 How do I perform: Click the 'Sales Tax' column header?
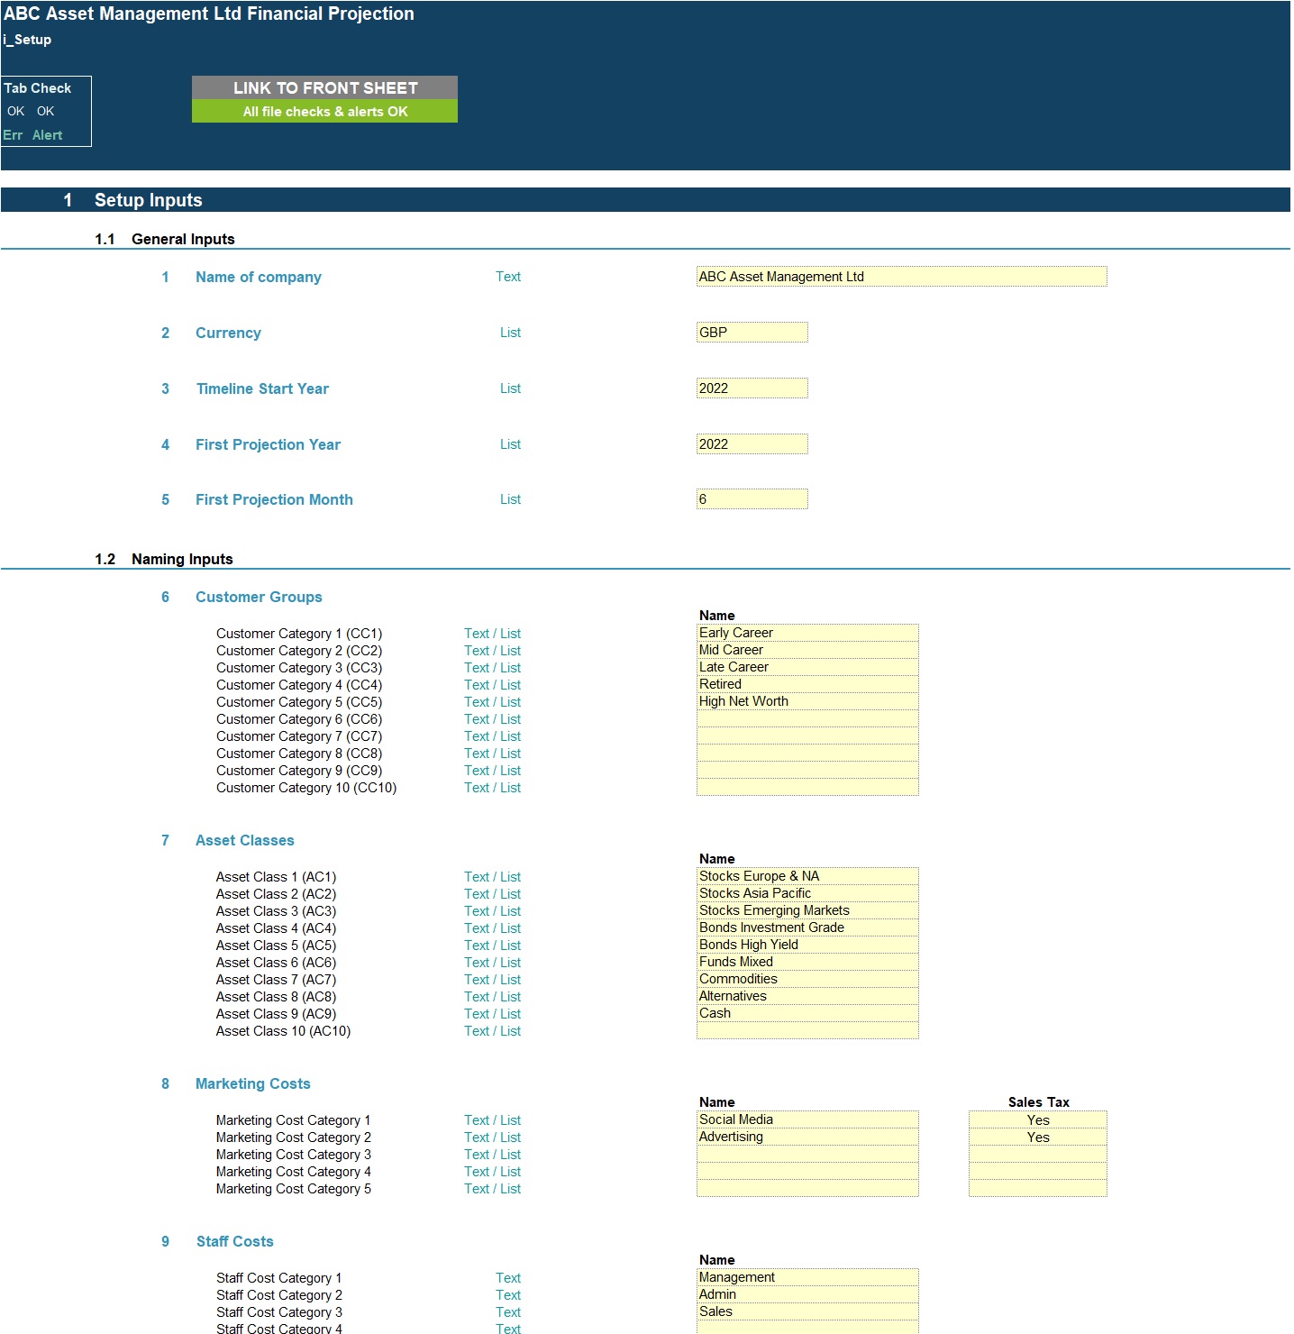[1038, 1102]
